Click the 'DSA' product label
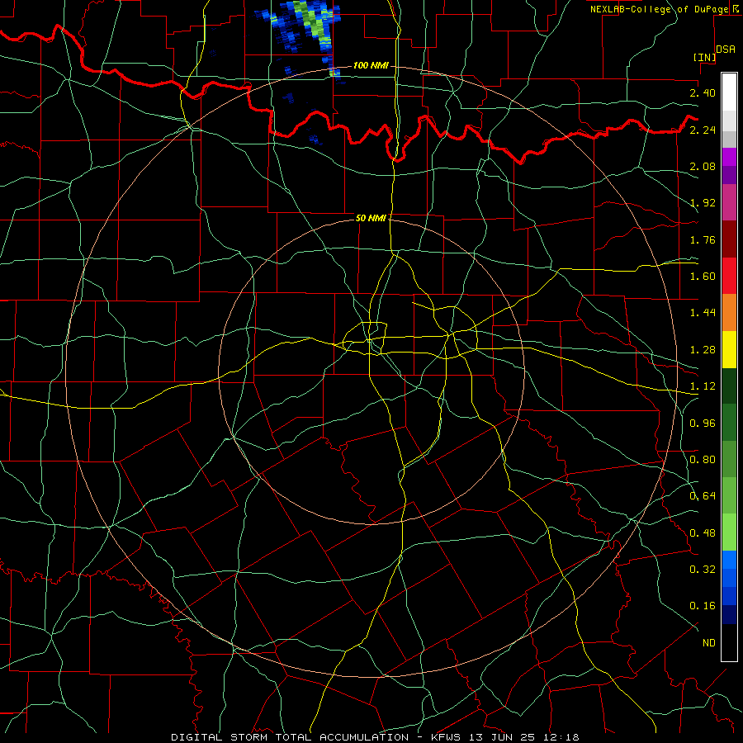Screen dimensions: 743x743 pyautogui.click(x=726, y=50)
